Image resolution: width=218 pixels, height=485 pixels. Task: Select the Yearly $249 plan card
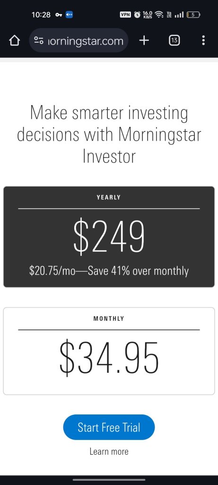(x=109, y=237)
